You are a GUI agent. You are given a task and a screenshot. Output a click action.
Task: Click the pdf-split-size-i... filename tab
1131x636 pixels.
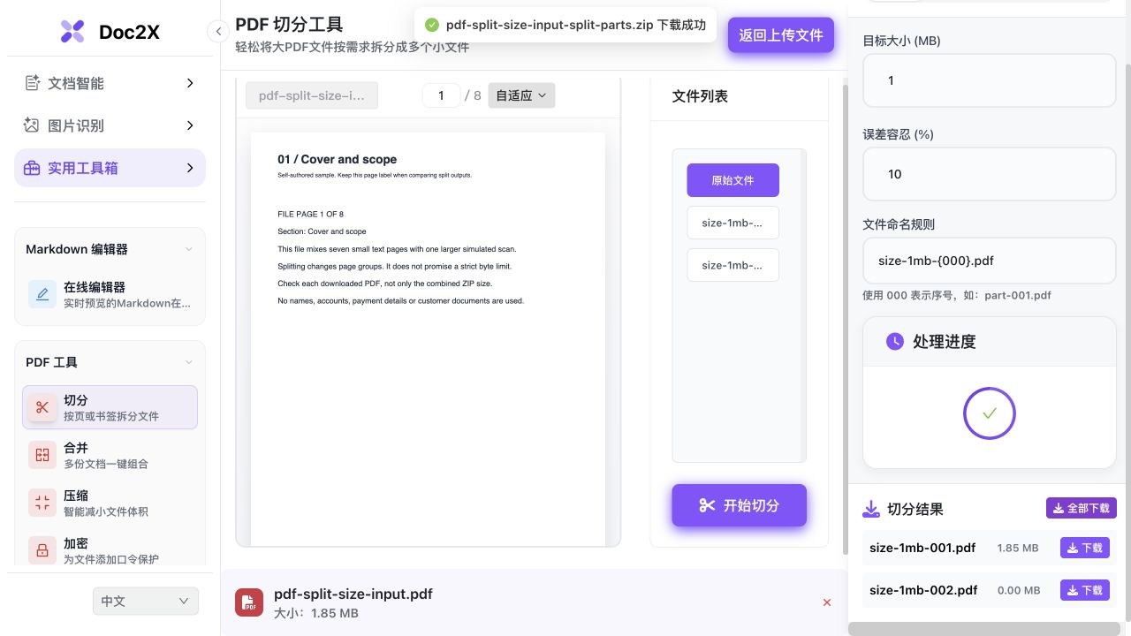(x=312, y=95)
